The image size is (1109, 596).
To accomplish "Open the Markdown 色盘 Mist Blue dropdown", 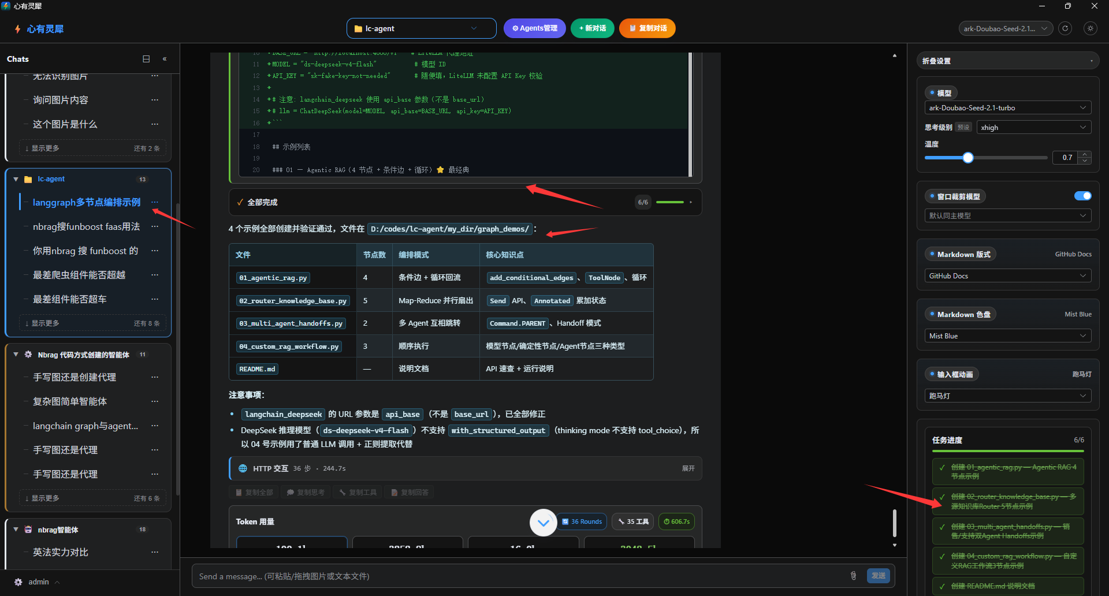I will tap(1007, 336).
